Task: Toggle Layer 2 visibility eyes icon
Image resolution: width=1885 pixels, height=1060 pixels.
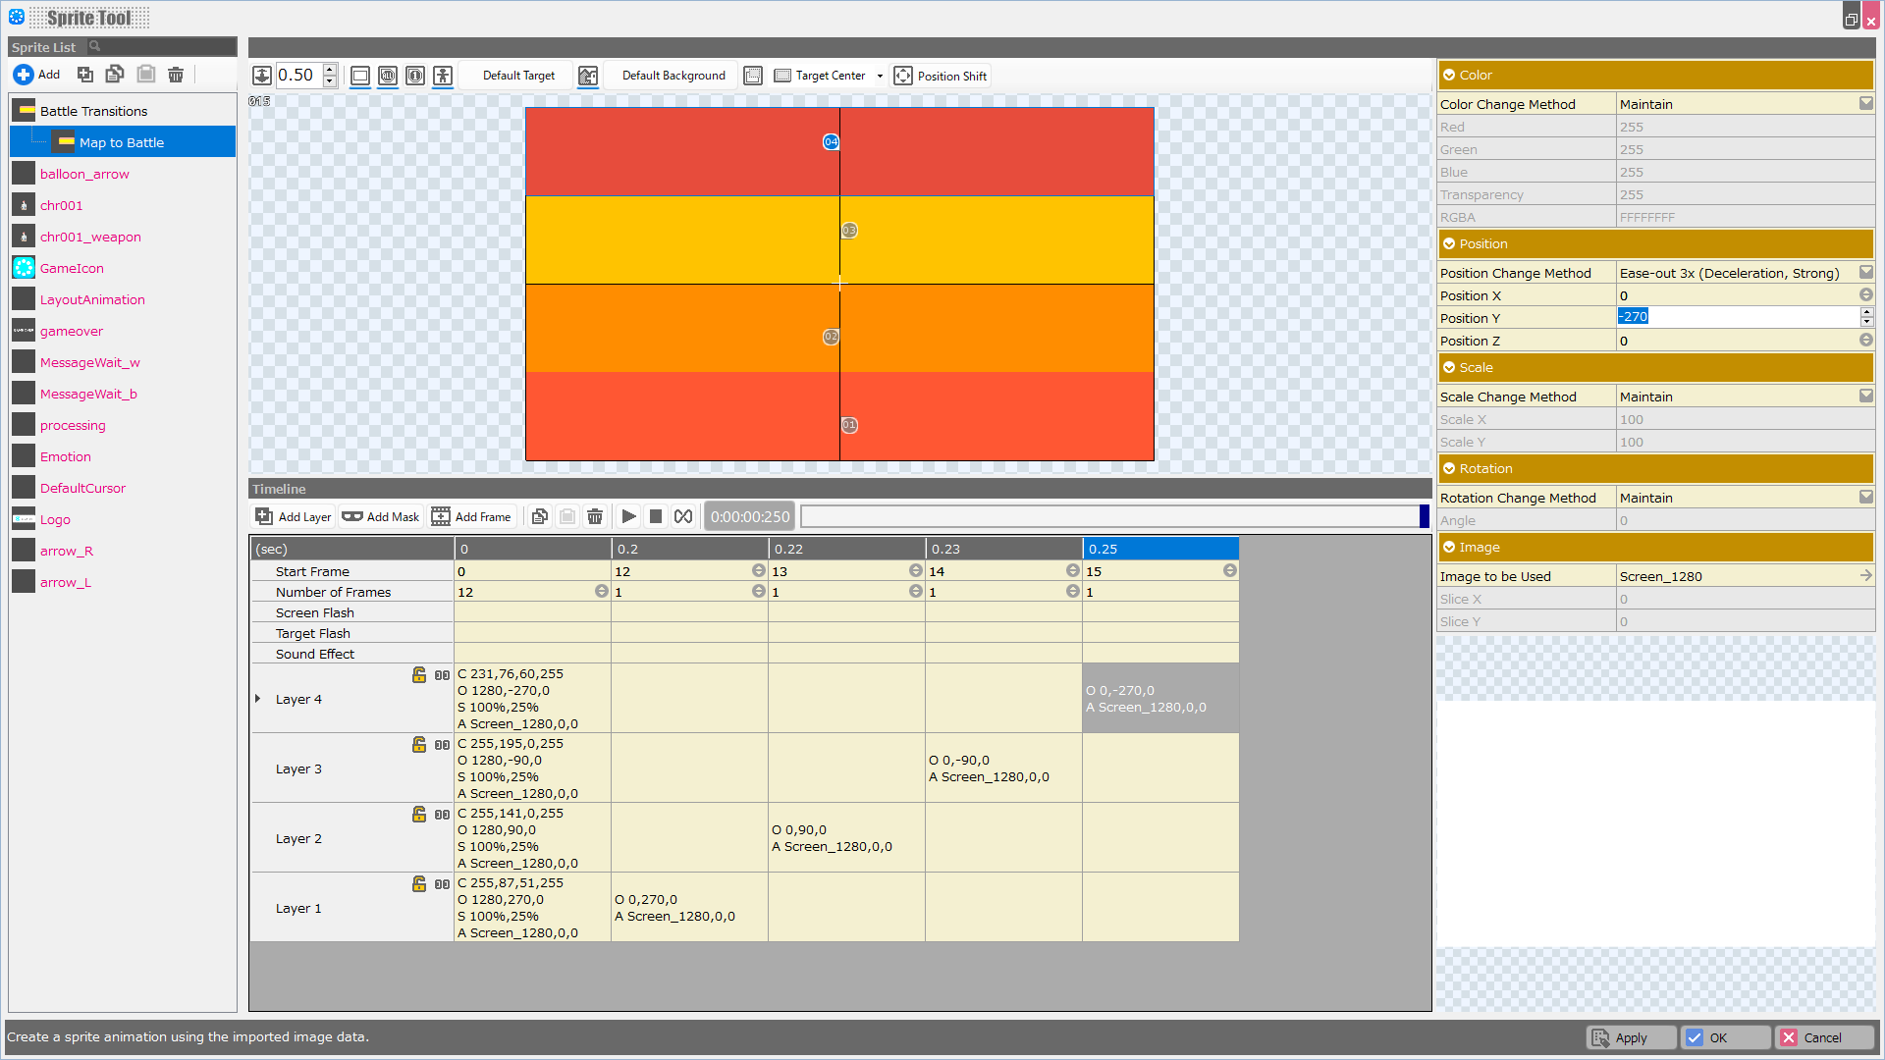Action: coord(442,815)
